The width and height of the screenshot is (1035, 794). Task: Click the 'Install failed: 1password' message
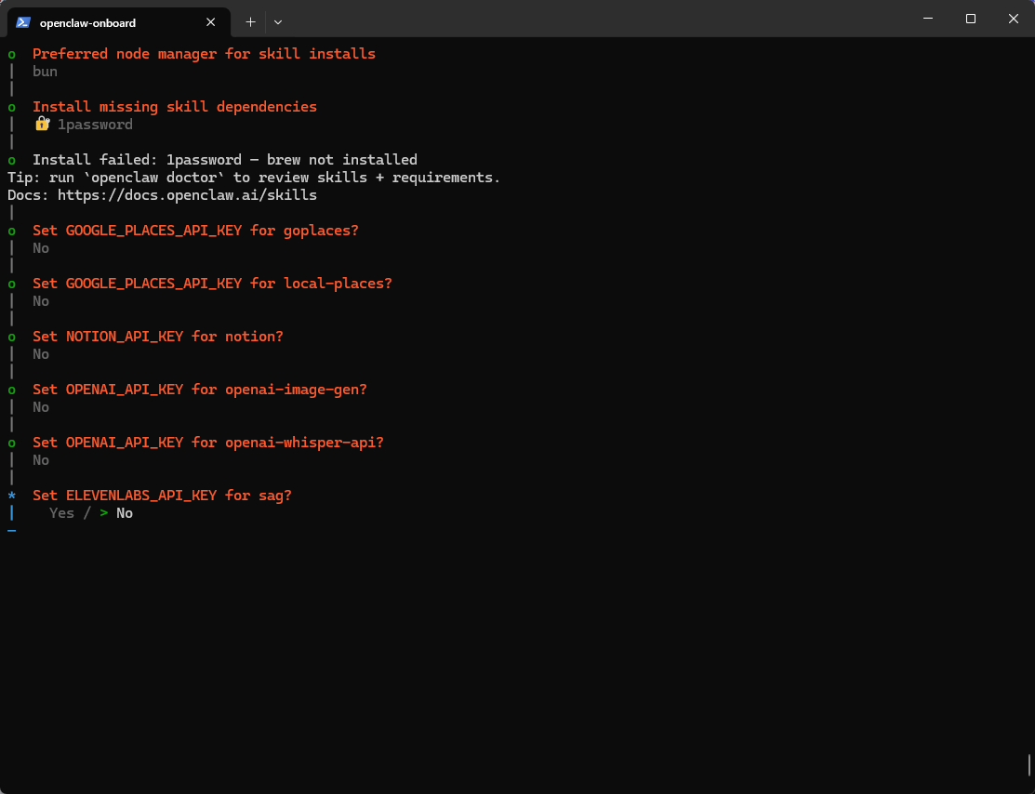pyautogui.click(x=225, y=160)
